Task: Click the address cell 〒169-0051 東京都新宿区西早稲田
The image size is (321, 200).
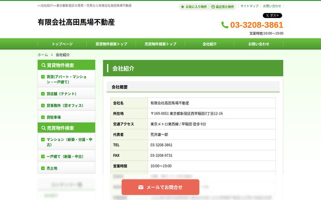Action: point(212,113)
